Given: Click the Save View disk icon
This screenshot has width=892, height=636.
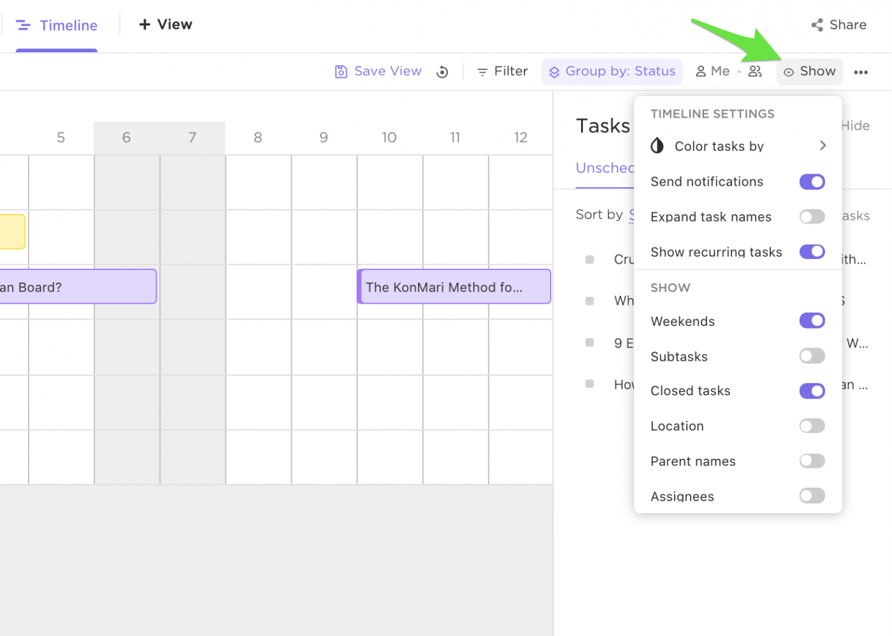Looking at the screenshot, I should [x=341, y=72].
